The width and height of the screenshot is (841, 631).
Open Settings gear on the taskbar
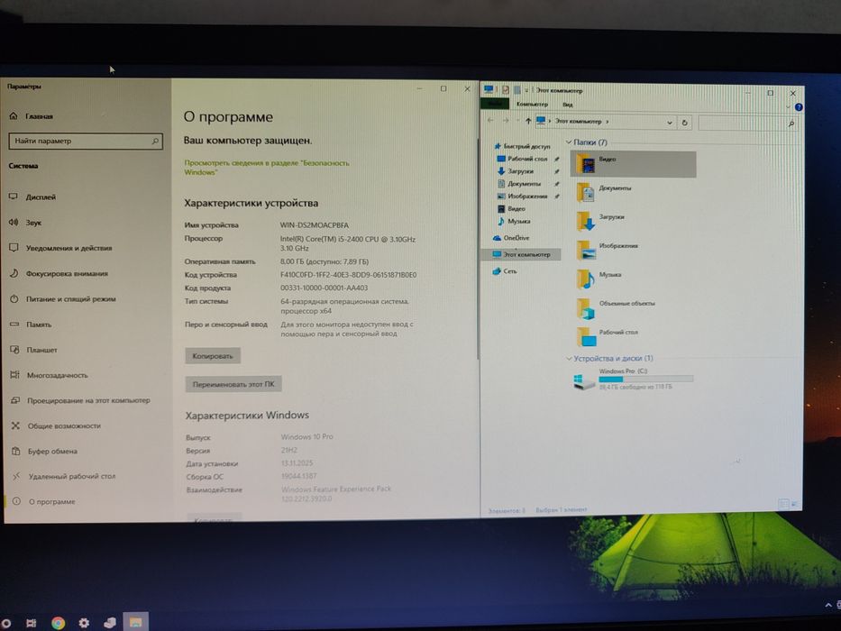[84, 622]
